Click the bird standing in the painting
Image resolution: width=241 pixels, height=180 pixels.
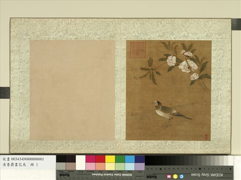click(x=172, y=114)
